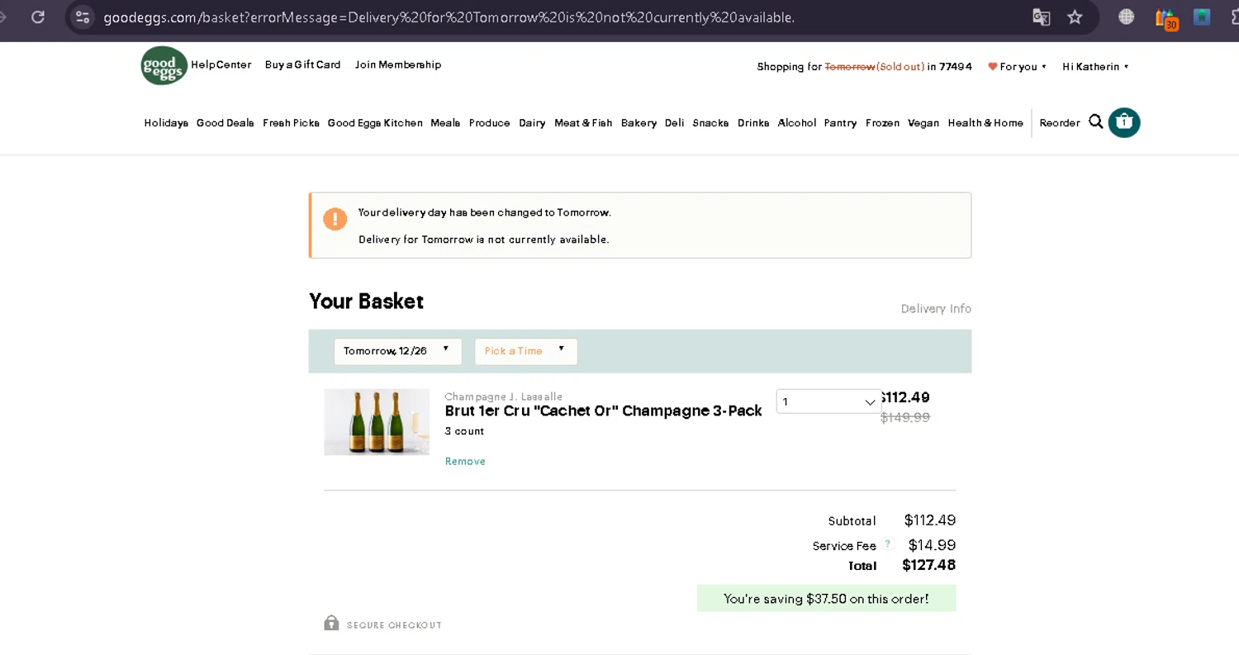
Task: Open the Tomorrow, 12/26 delivery day dropdown
Action: coord(397,351)
